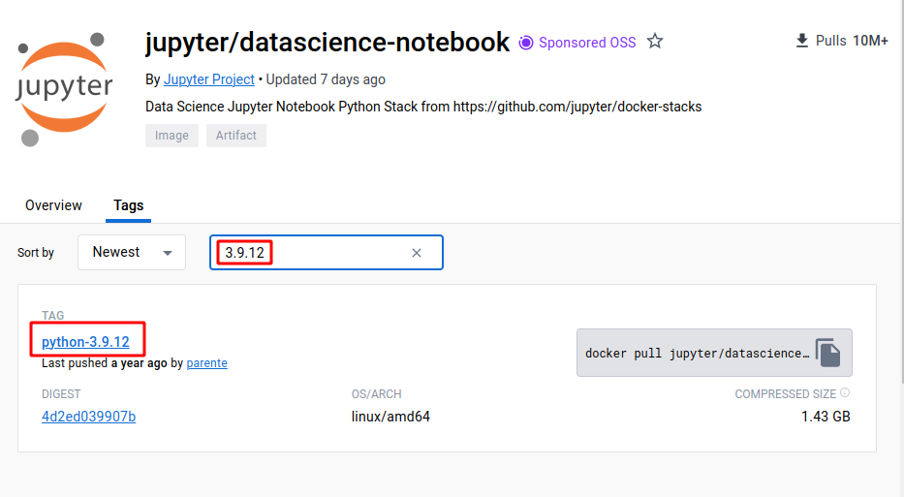The image size is (904, 497).
Task: Open compressed size info icon
Action: (x=845, y=392)
